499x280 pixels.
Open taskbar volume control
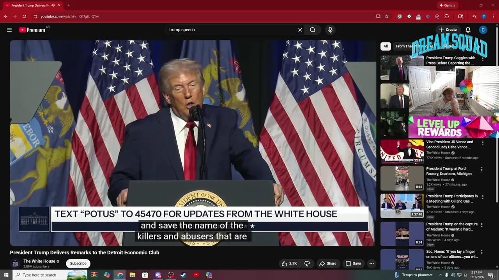453,275
